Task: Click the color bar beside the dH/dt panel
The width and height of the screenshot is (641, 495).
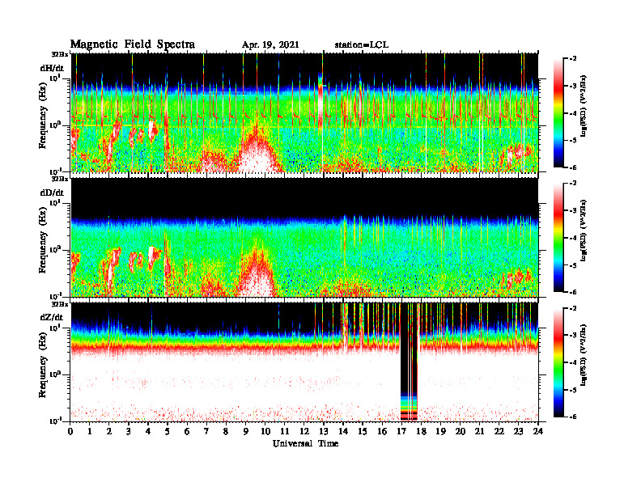Action: [x=558, y=113]
